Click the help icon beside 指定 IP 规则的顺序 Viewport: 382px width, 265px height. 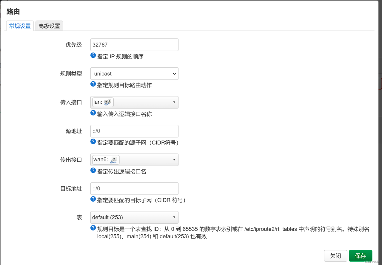(93, 56)
